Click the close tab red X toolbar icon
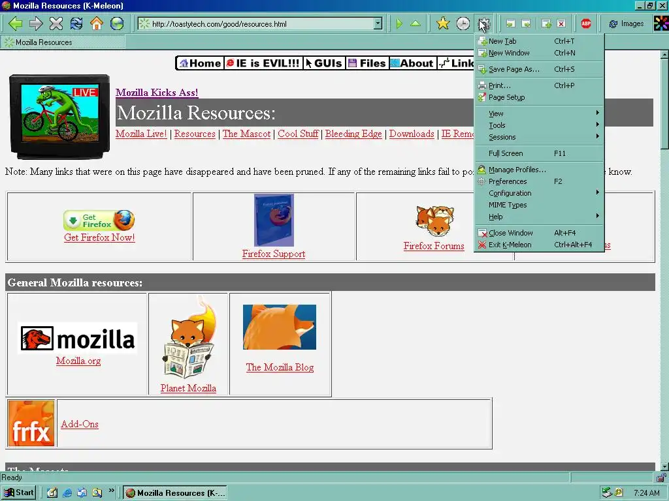The image size is (669, 501). [x=561, y=24]
